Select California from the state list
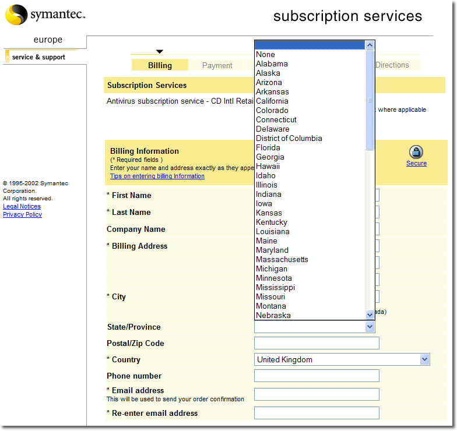The height and width of the screenshot is (431, 457). (272, 101)
